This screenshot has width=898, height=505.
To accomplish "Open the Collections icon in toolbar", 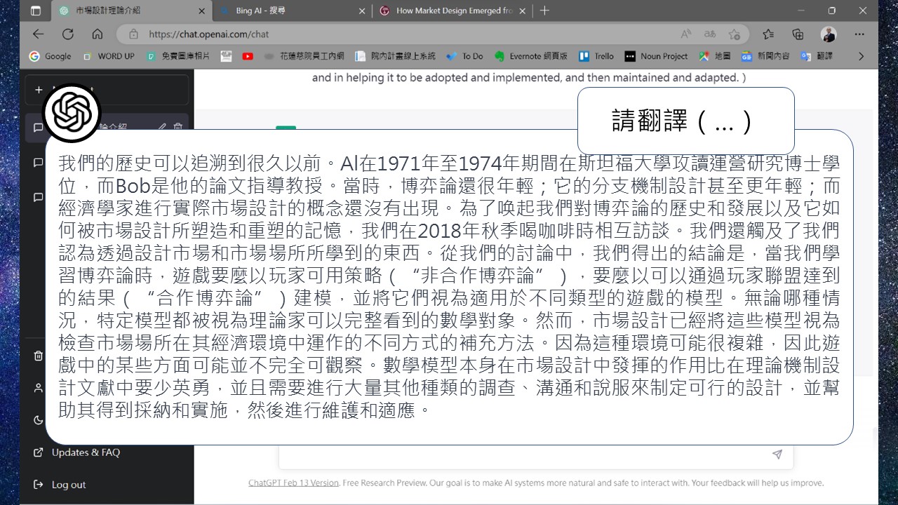I will point(798,34).
